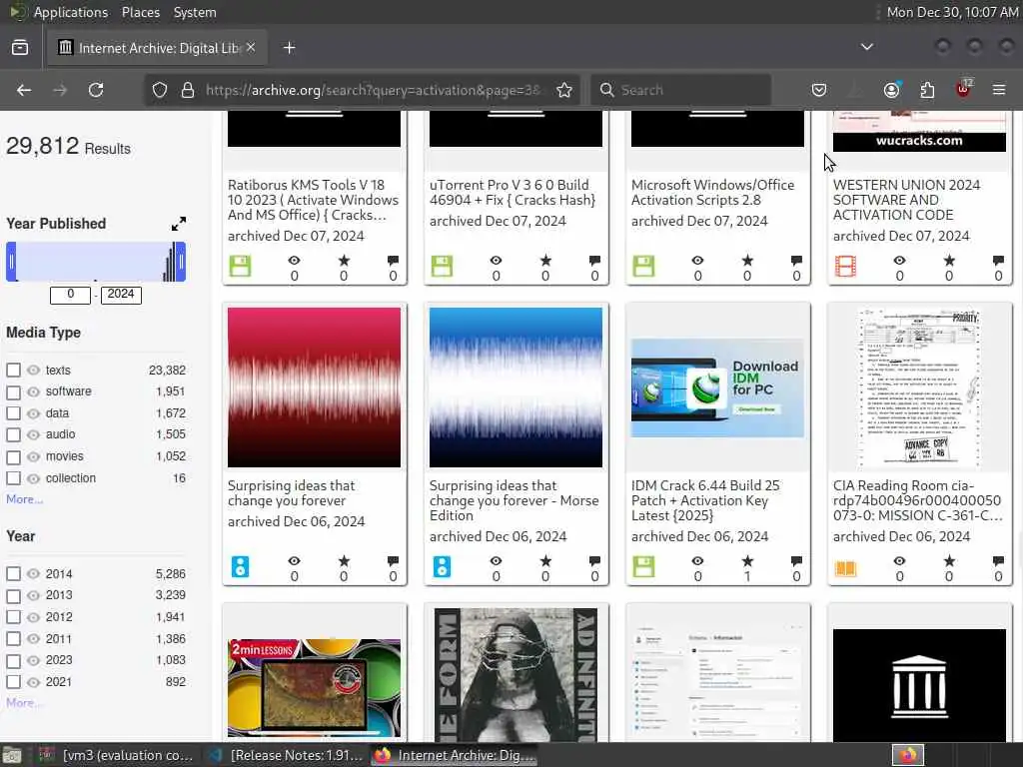Open the System menu
The height and width of the screenshot is (767, 1023).
coord(195,12)
